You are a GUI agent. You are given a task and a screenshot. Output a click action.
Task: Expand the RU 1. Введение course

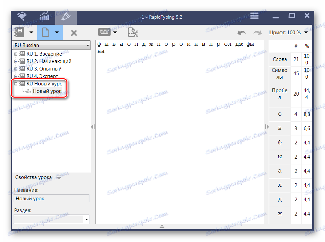coord(16,54)
